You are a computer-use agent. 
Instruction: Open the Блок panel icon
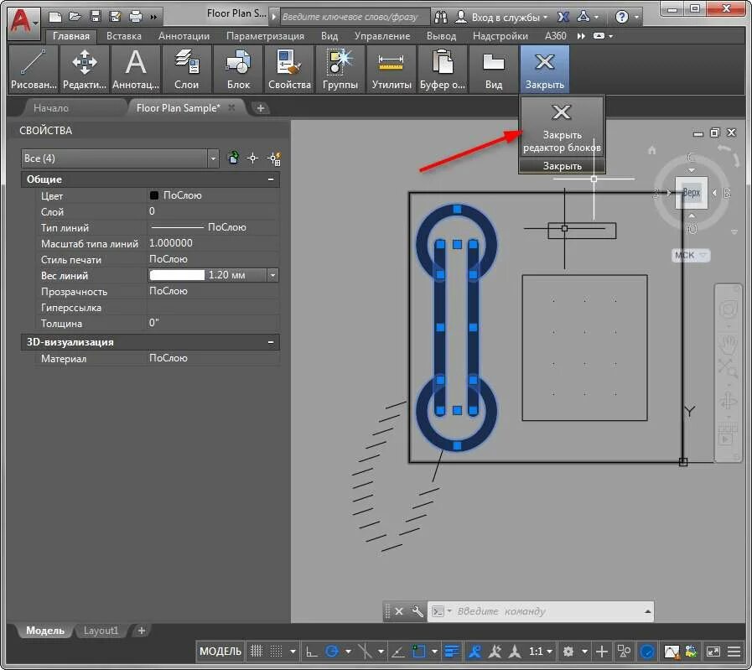pyautogui.click(x=238, y=69)
